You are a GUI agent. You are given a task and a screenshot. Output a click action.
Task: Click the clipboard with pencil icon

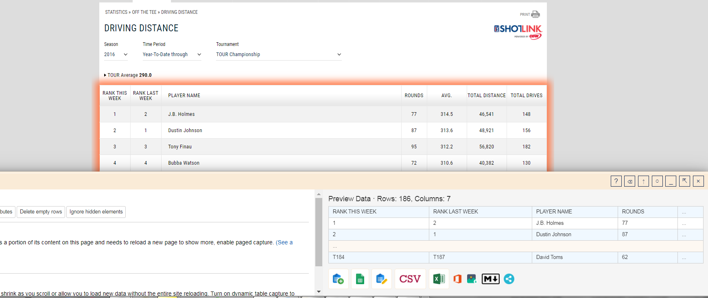[381, 279]
